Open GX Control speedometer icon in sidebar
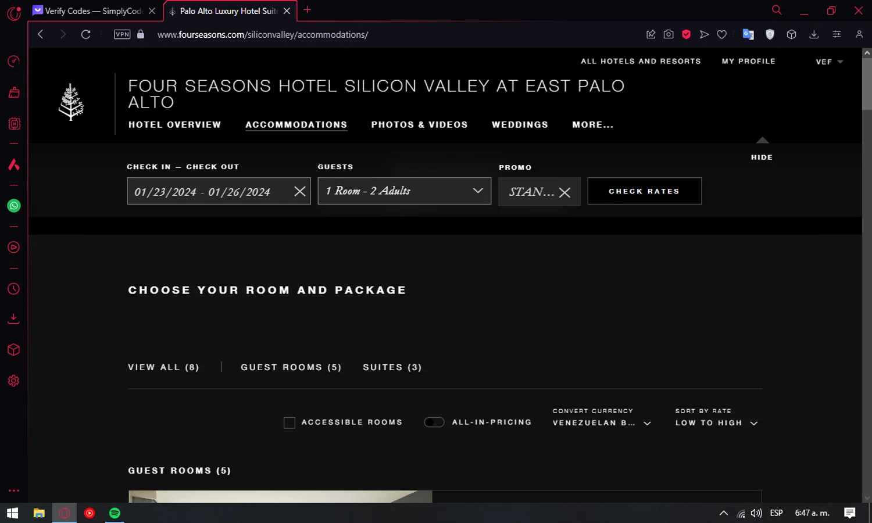Screen dimensions: 872x523 point(14,62)
